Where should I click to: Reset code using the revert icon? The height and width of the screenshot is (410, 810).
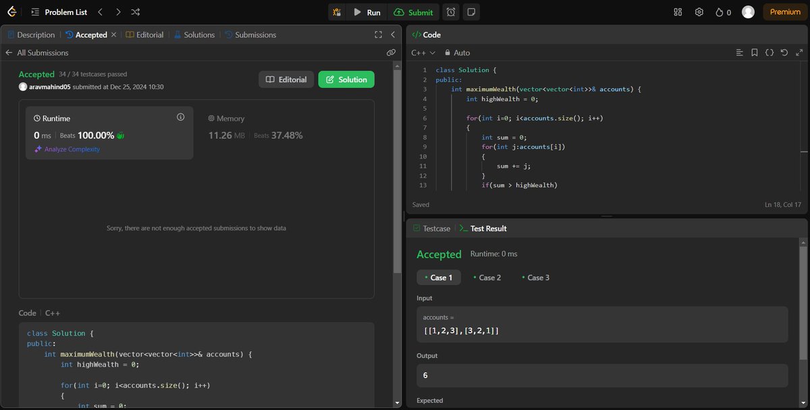pyautogui.click(x=783, y=52)
